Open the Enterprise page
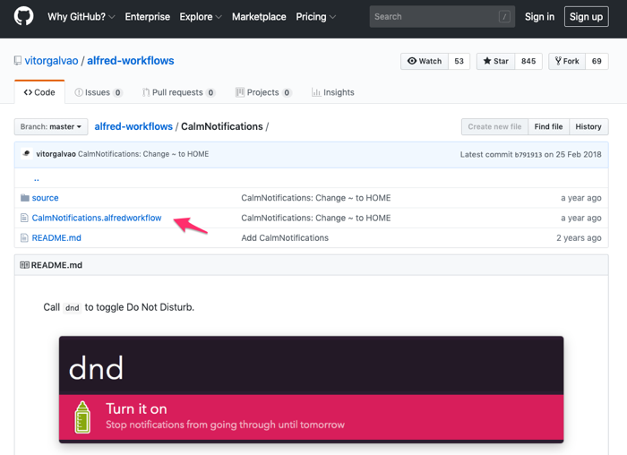Viewport: 627px width, 455px height. coord(147,17)
